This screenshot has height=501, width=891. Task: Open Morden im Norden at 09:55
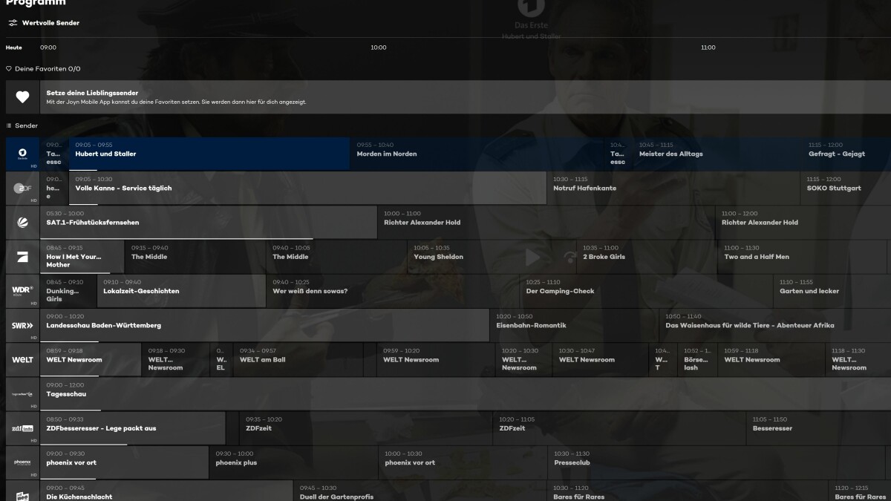click(477, 154)
